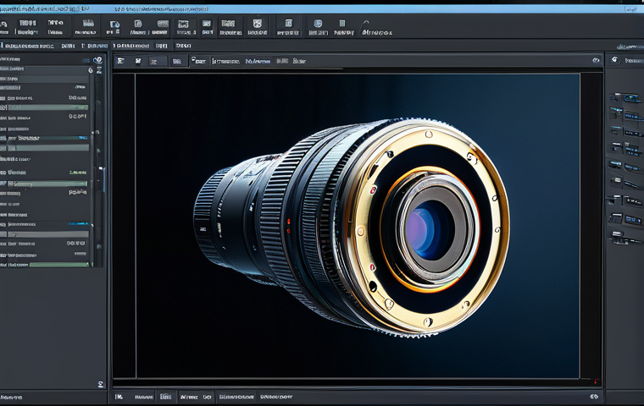Click the chain-link icon in the viewport header bar
This screenshot has height=406, width=644.
(x=596, y=60)
